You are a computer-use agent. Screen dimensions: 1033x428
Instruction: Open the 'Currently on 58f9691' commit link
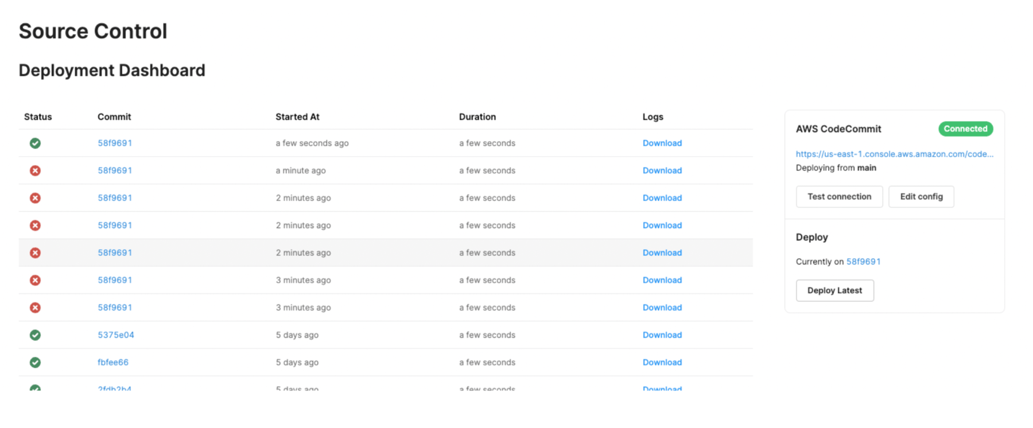863,262
